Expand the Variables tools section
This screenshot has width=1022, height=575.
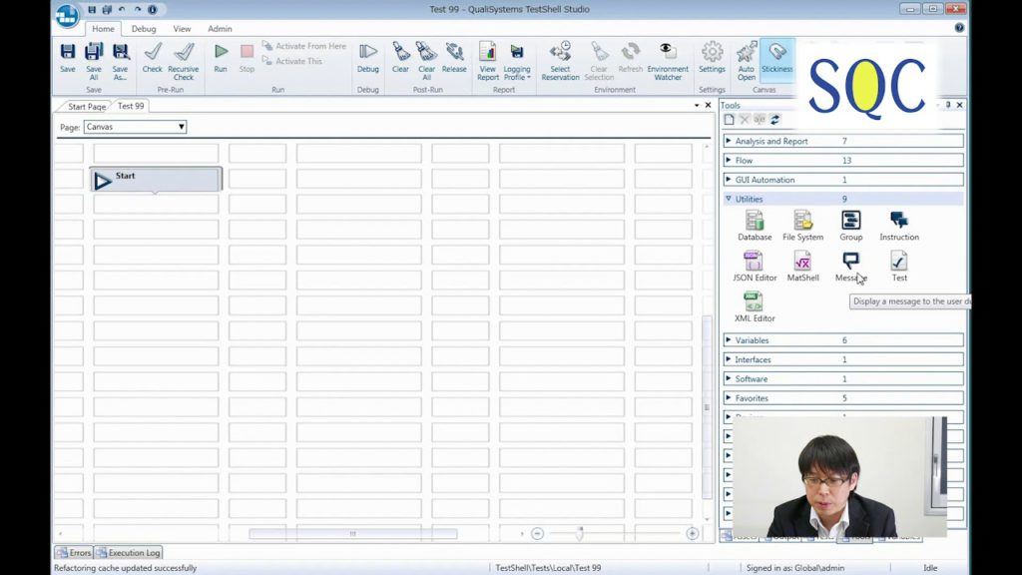click(729, 340)
